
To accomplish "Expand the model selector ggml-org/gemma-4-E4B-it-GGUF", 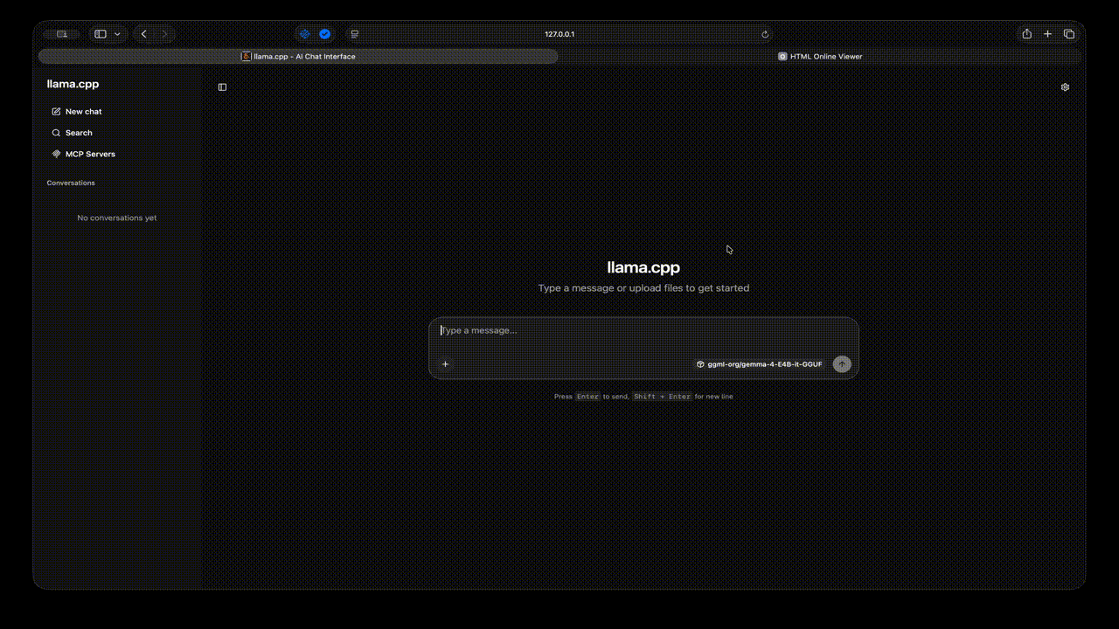I will [759, 364].
